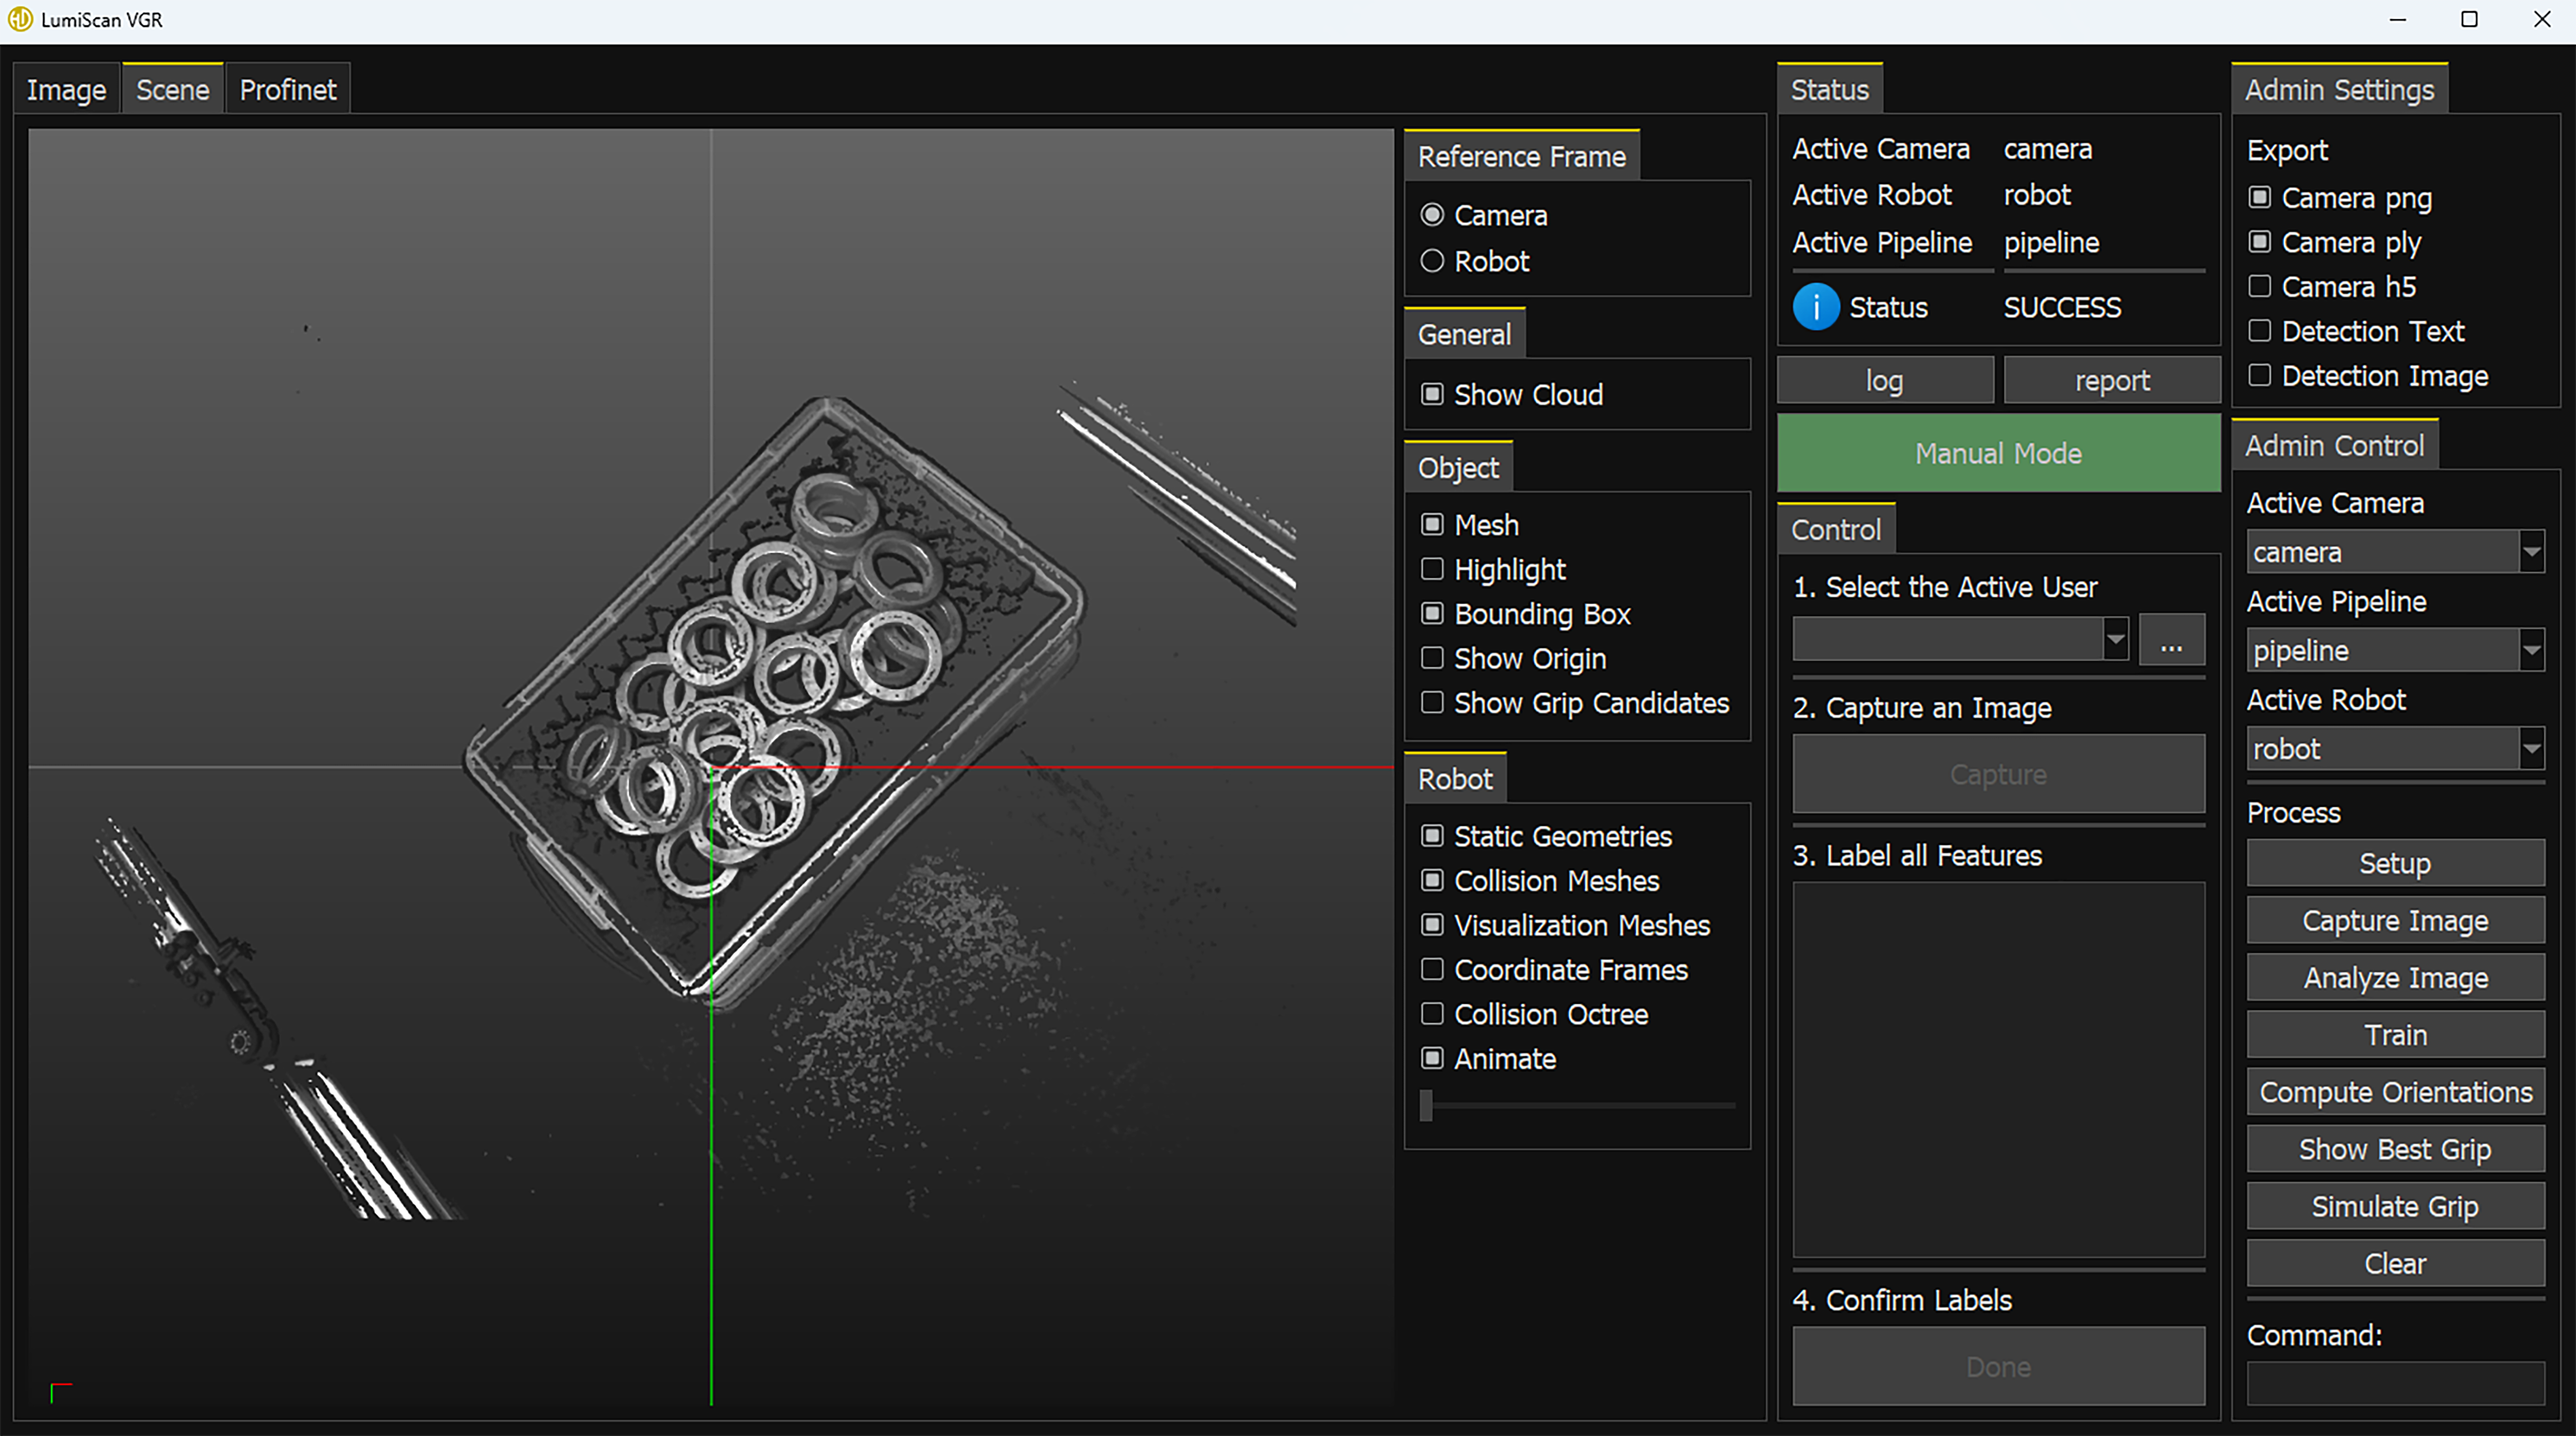Maximize the LumiScan VGR window
Image resolution: width=2576 pixels, height=1436 pixels.
coord(2469,19)
